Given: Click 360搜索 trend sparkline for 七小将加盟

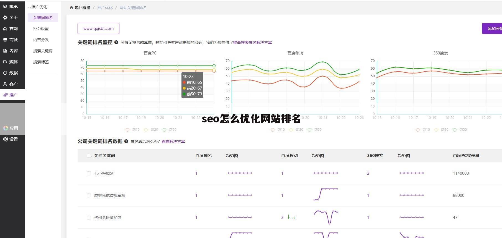Looking at the screenshot, I should (412, 173).
